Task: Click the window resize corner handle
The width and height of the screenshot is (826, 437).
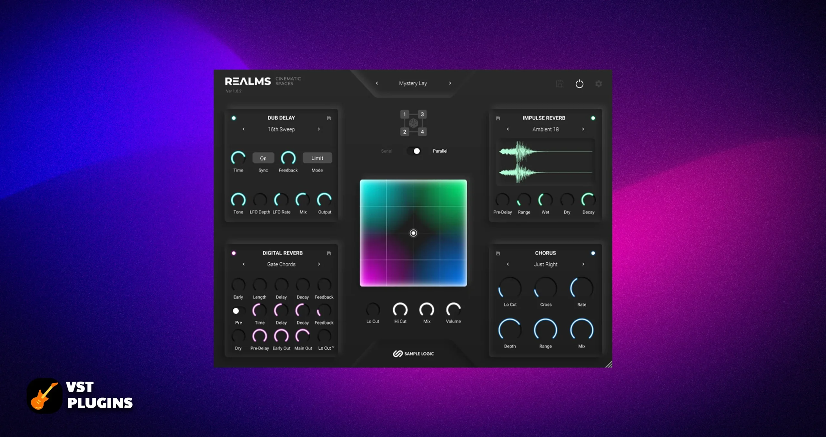Action: click(x=609, y=364)
